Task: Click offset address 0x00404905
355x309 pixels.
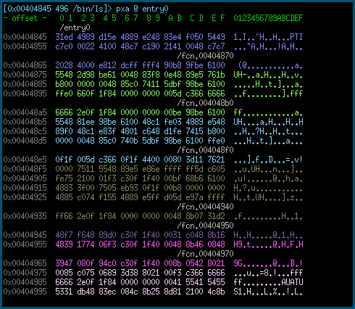Action: (25, 178)
